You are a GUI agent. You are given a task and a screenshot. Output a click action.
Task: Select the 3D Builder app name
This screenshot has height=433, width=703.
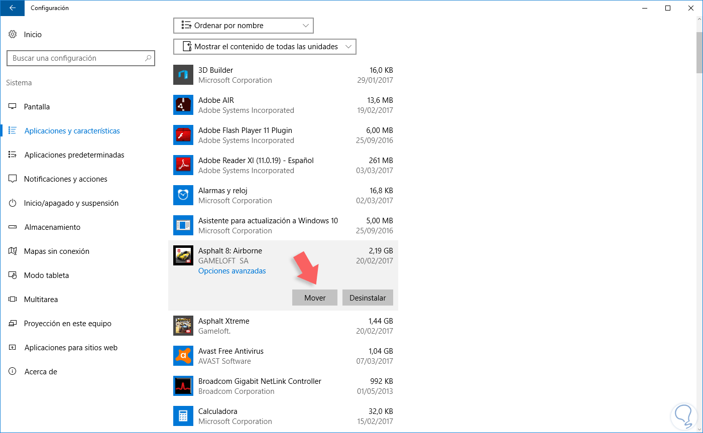tap(215, 70)
